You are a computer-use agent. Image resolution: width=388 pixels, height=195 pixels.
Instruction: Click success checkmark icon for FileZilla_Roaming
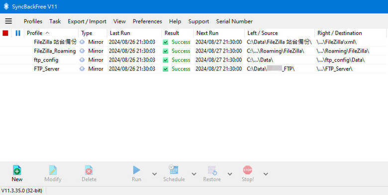166,51
